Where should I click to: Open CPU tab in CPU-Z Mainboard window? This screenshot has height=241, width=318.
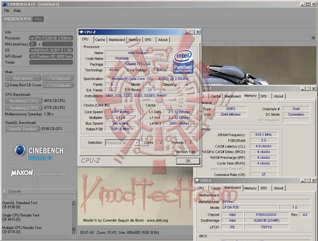[201, 188]
